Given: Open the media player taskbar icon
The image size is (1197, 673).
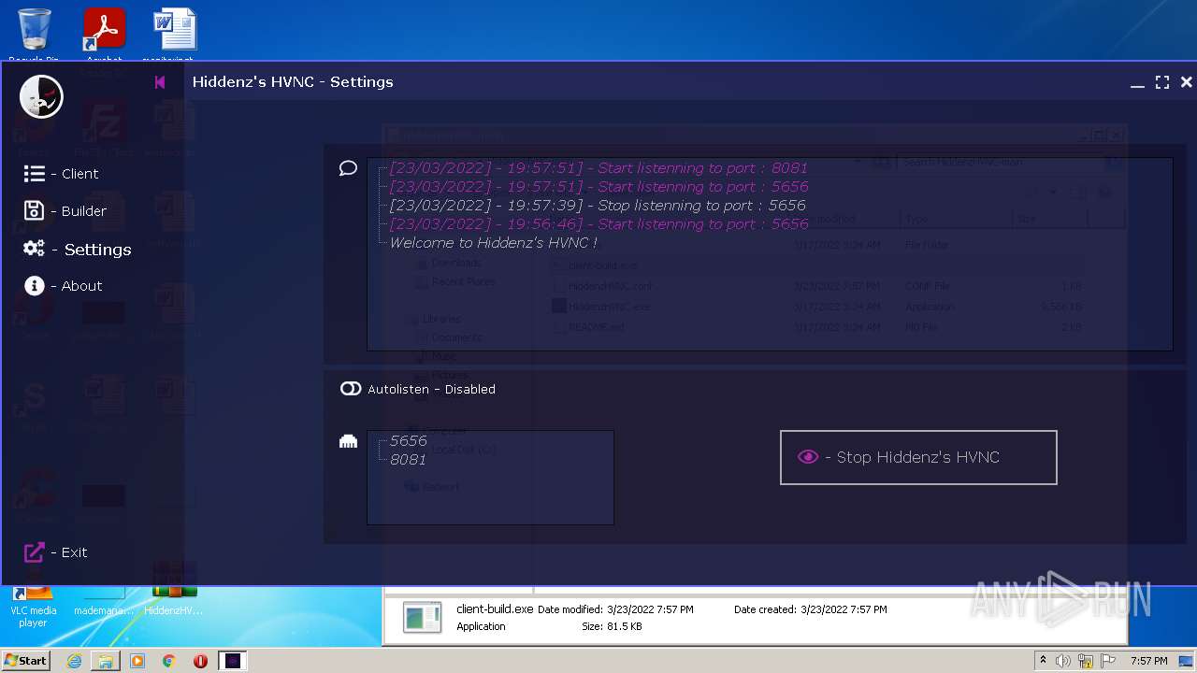Looking at the screenshot, I should [x=137, y=661].
